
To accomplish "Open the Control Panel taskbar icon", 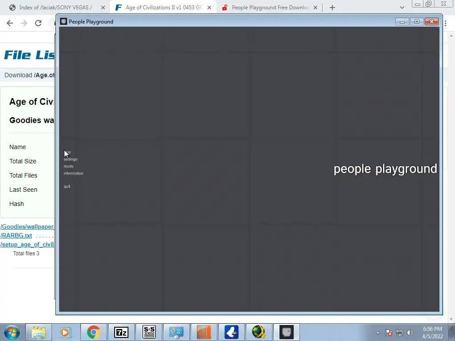I will [176, 332].
